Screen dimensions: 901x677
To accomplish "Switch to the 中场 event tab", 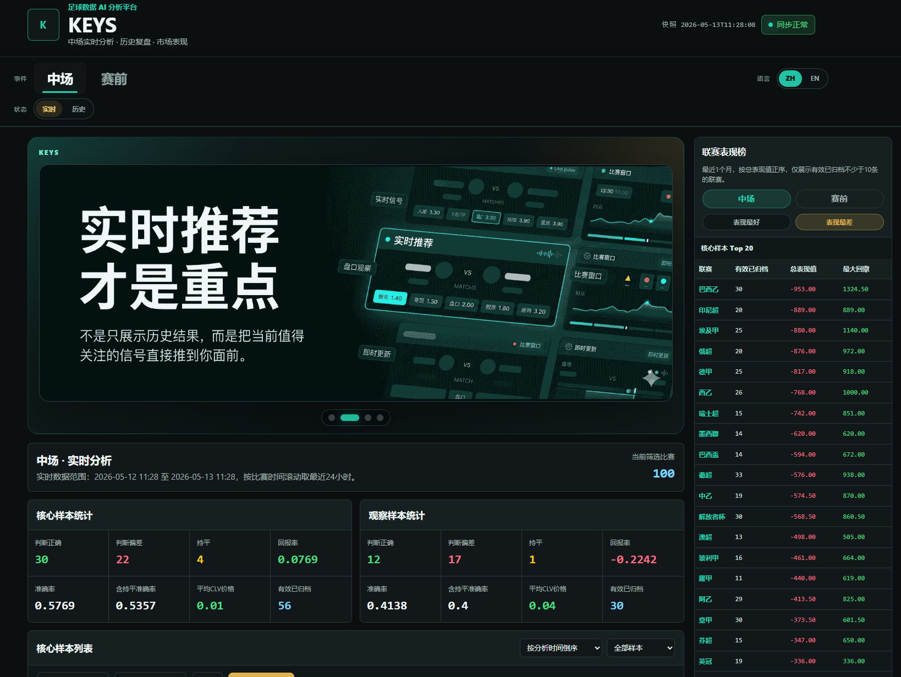I will [60, 79].
